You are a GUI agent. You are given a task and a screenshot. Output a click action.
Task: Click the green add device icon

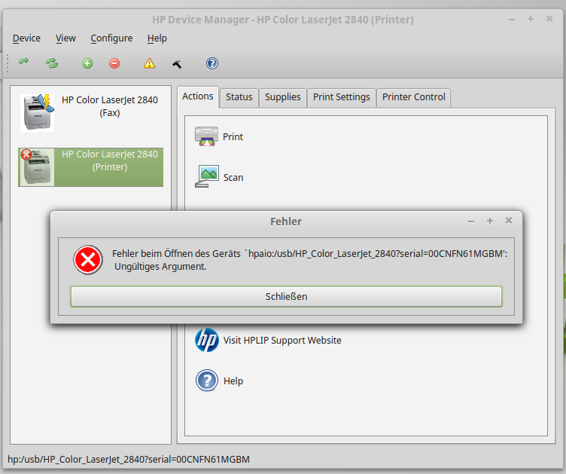pos(87,63)
